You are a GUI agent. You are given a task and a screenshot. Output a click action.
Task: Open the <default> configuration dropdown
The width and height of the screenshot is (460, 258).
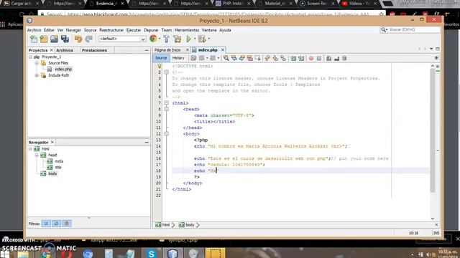[122, 39]
